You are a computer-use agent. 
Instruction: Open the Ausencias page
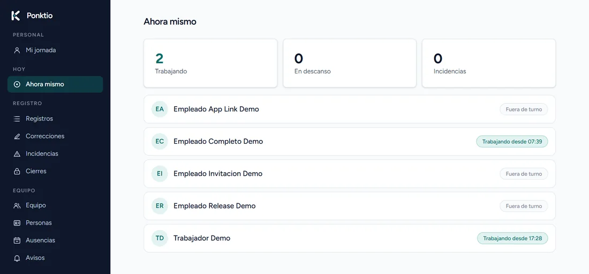55,241
